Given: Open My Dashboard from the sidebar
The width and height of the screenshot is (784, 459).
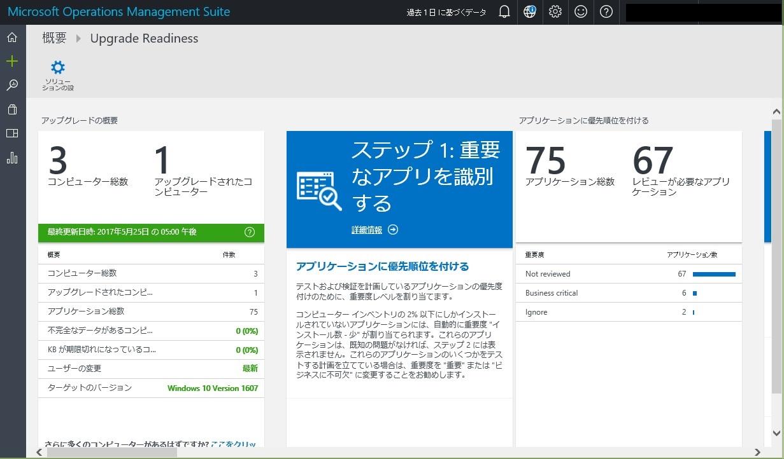Looking at the screenshot, I should [11, 134].
